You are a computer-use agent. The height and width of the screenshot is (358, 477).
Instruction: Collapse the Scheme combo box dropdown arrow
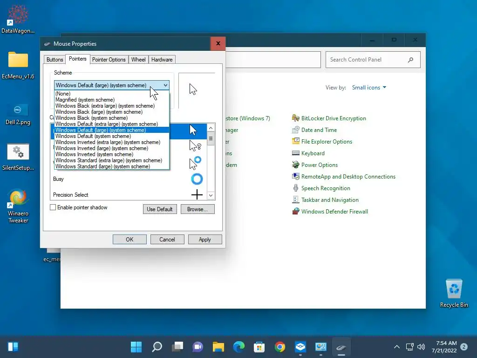pos(165,85)
